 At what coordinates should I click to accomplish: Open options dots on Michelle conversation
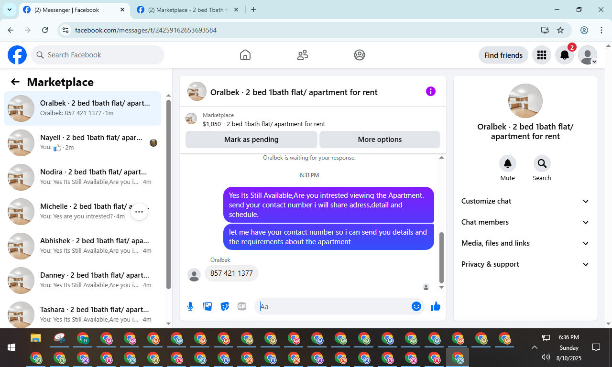(x=139, y=212)
